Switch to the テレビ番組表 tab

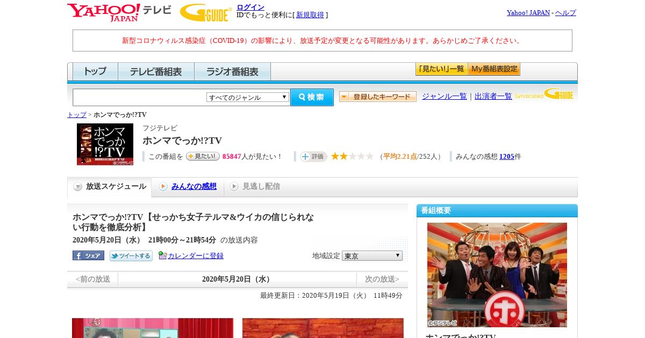pyautogui.click(x=156, y=71)
